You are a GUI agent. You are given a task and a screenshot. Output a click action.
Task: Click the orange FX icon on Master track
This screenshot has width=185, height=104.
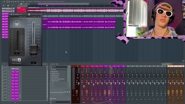(77, 91)
